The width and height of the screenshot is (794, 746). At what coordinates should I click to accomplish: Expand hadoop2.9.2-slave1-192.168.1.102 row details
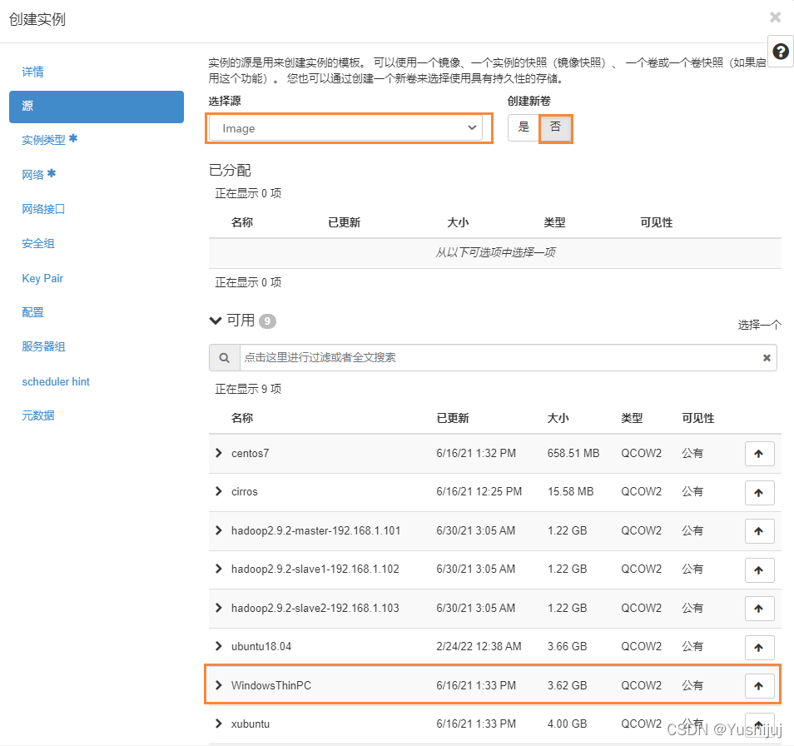click(219, 569)
